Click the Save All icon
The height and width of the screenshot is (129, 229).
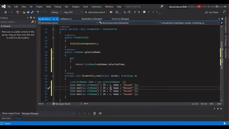(32, 12)
